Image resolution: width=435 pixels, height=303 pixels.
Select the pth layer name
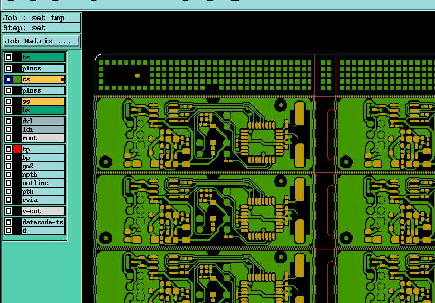[43, 191]
